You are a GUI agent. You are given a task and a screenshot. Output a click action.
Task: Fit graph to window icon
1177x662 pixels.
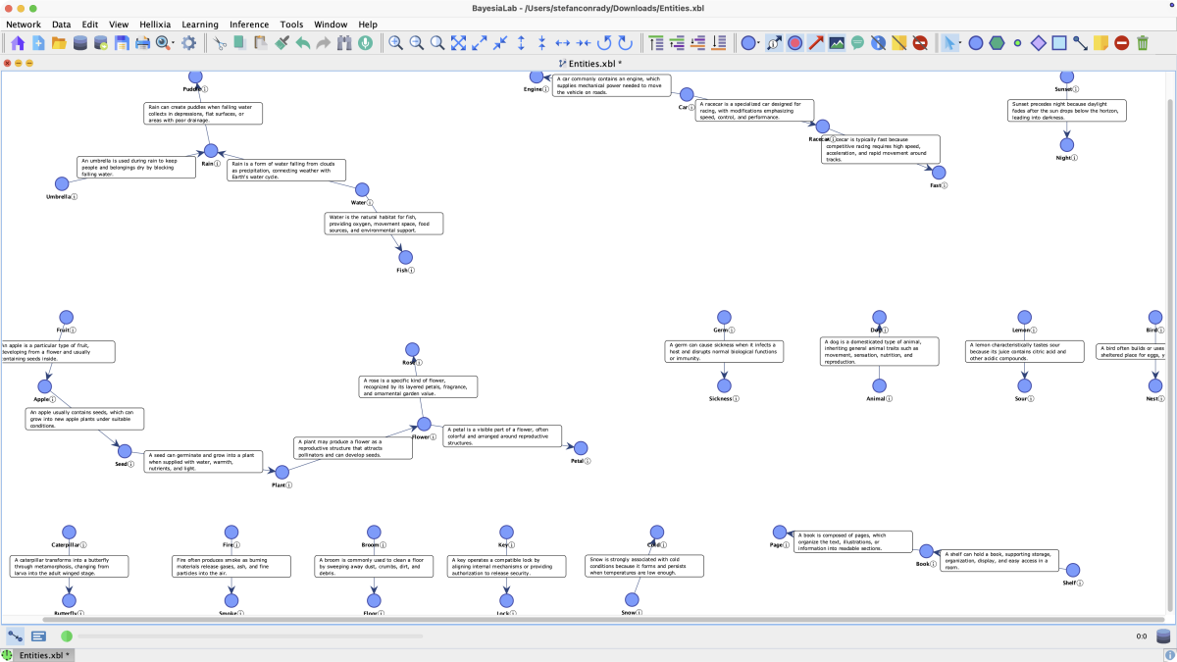[x=458, y=43]
